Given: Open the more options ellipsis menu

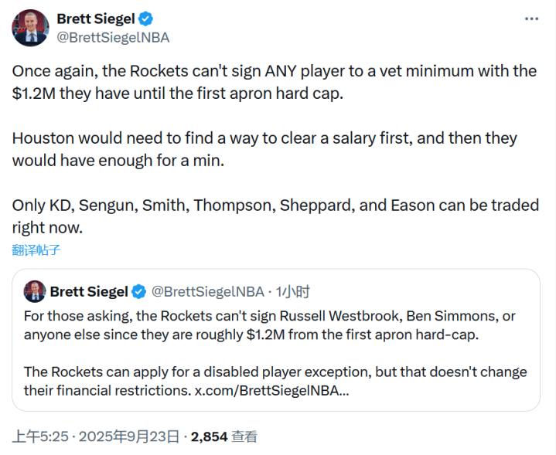Looking at the screenshot, I should [531, 19].
